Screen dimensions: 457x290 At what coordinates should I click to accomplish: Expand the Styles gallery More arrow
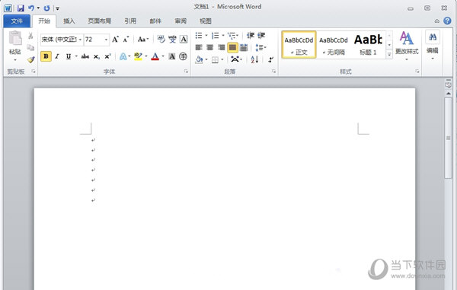pyautogui.click(x=389, y=54)
